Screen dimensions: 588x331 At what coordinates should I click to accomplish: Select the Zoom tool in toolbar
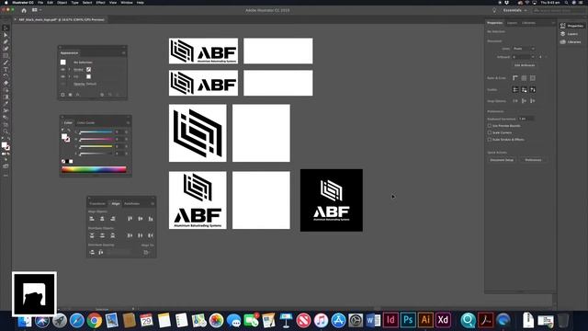point(6,131)
